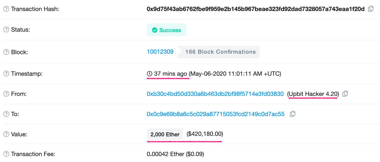Open block 10012309 link
This screenshot has height=162, width=380.
pyautogui.click(x=160, y=51)
